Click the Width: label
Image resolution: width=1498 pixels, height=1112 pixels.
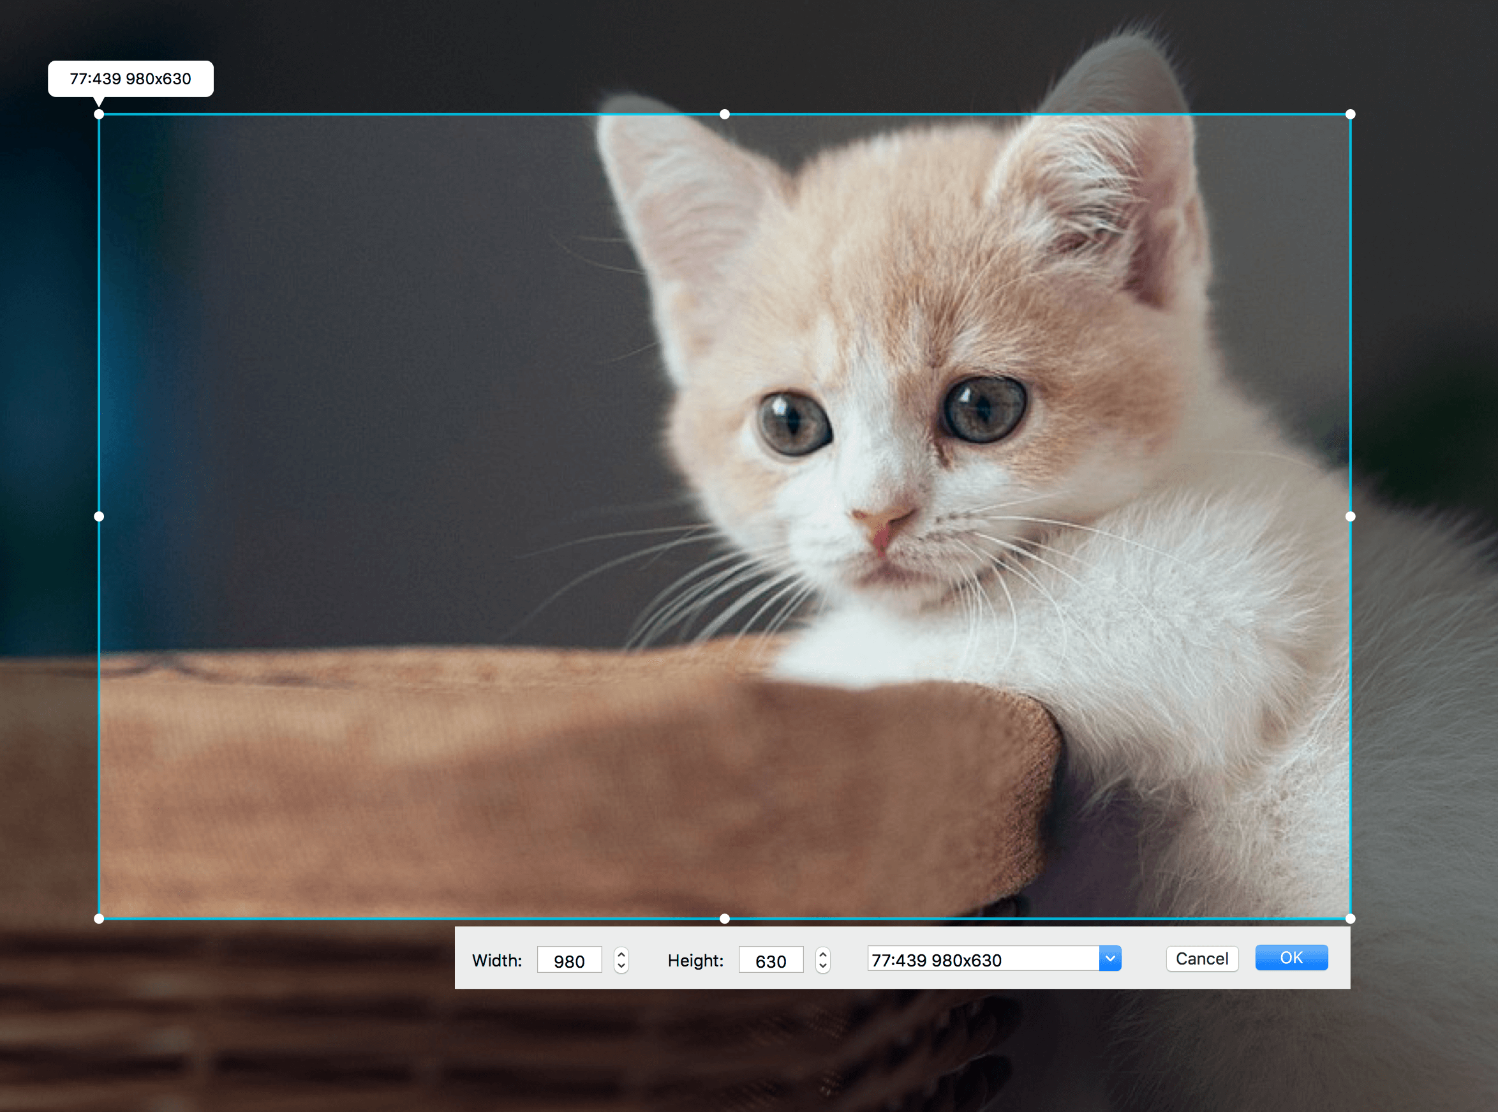coord(497,961)
